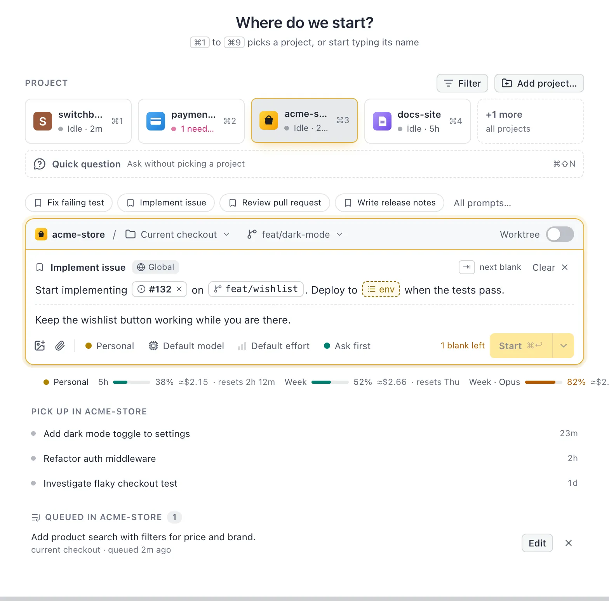Toggle the Worktree switch
609x602 pixels.
click(x=560, y=234)
